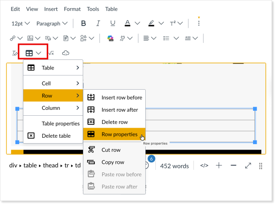This screenshot has width=275, height=204.
Task: Click the link insert icon
Action: coord(13,38)
